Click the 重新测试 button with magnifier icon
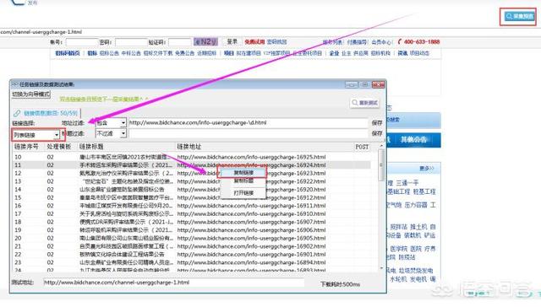Image resolution: width=541 pixels, height=307 pixels. [x=364, y=103]
